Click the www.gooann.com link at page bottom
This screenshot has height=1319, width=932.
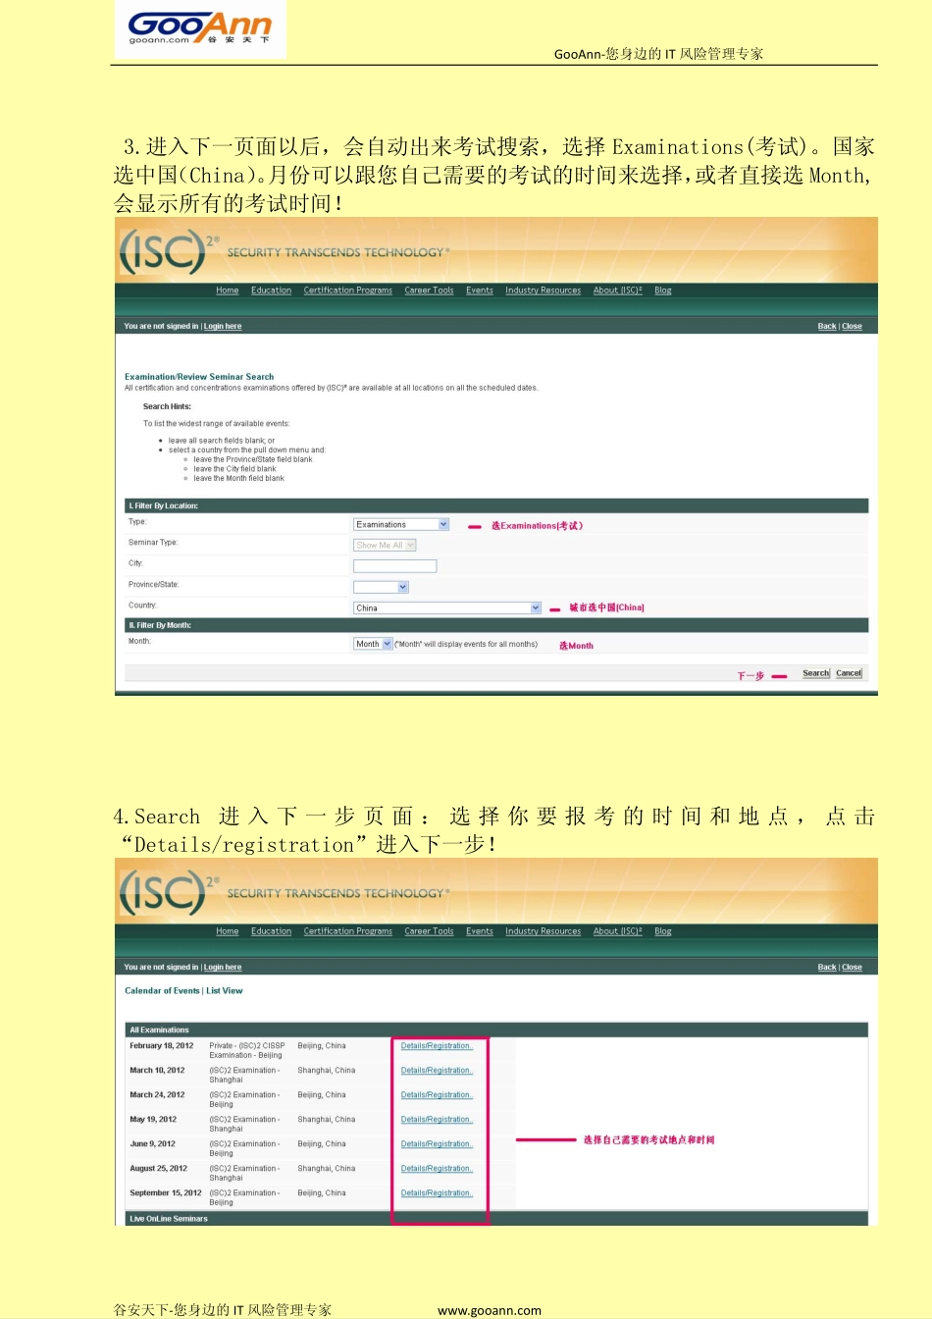[x=491, y=1309]
